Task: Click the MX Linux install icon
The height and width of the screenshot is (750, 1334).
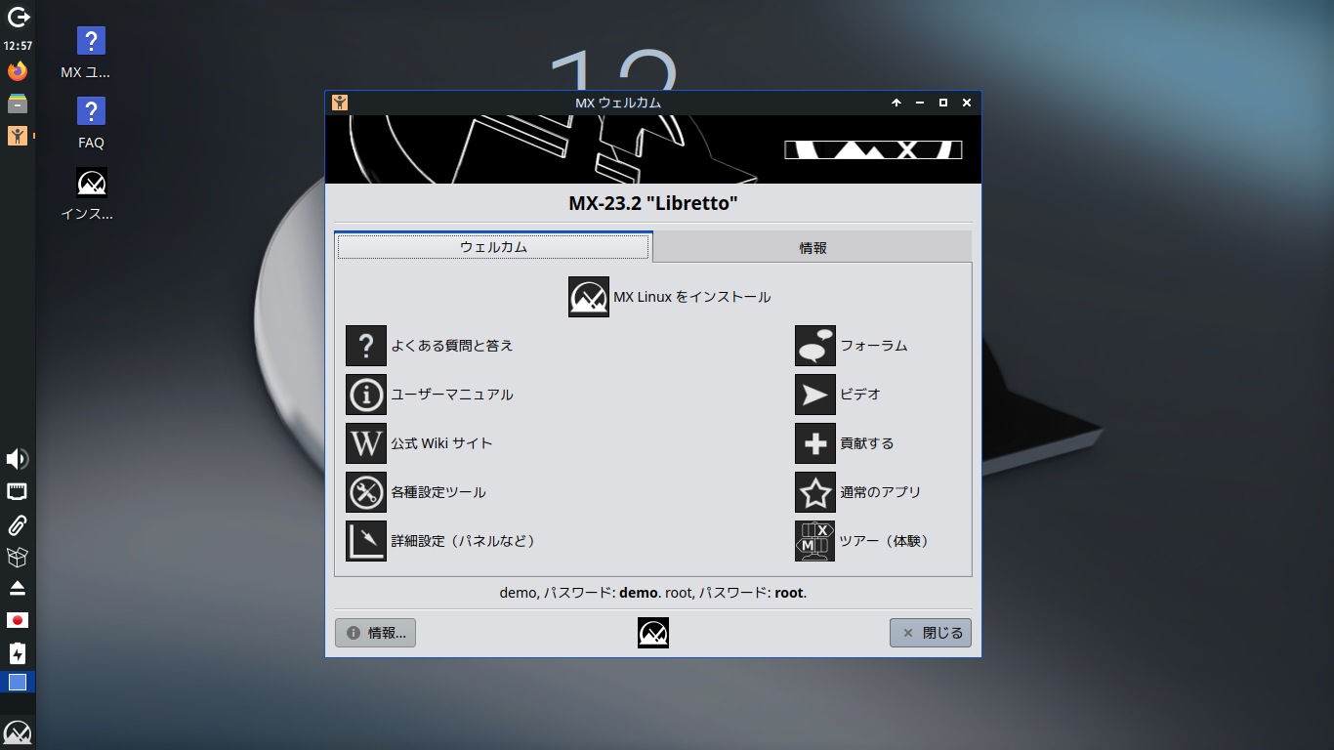Action: (x=589, y=297)
